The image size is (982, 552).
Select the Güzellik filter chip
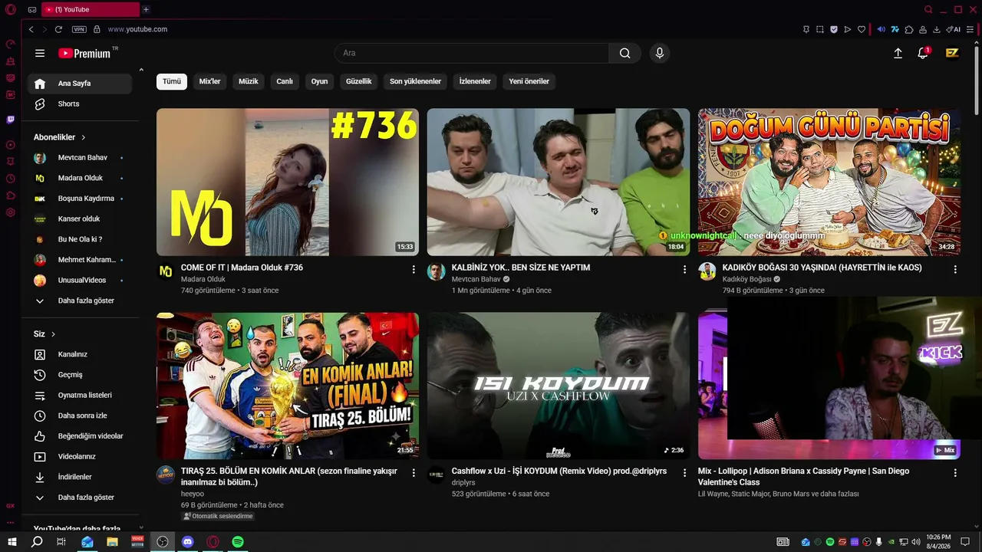tap(359, 81)
